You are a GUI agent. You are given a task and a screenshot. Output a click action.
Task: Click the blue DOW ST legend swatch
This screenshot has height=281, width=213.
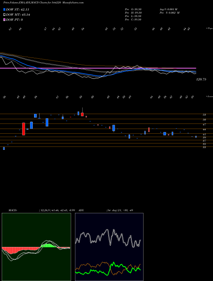5,10
